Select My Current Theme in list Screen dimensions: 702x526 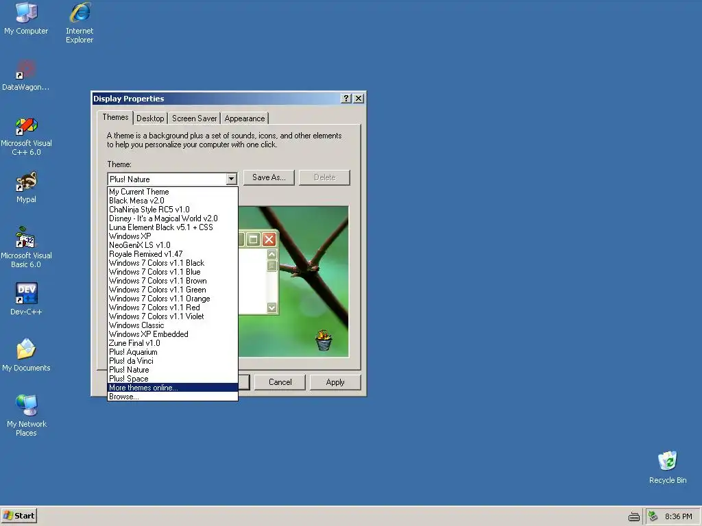click(172, 192)
